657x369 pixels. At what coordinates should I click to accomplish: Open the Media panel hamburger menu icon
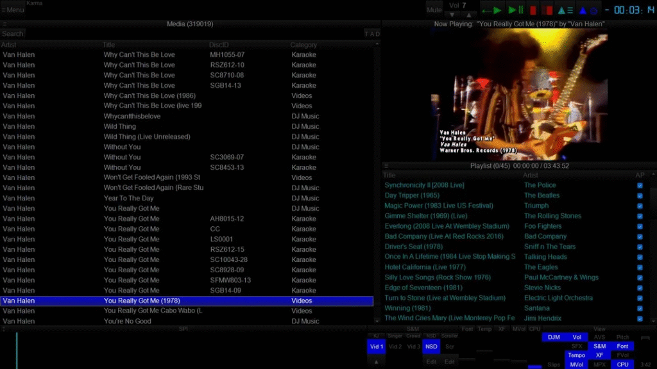pyautogui.click(x=4, y=24)
